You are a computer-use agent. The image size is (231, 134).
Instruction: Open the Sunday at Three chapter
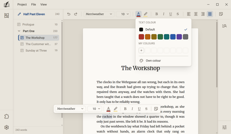point(39,51)
